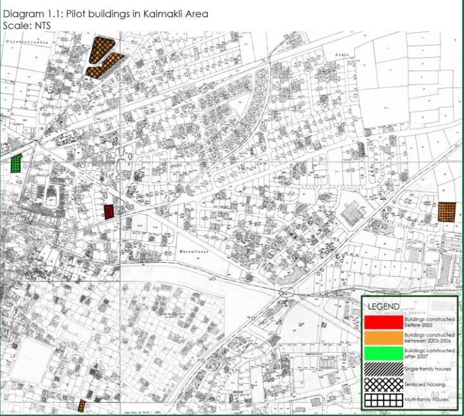Click the 'Buildings constructed after 2007' label

(x=429, y=353)
